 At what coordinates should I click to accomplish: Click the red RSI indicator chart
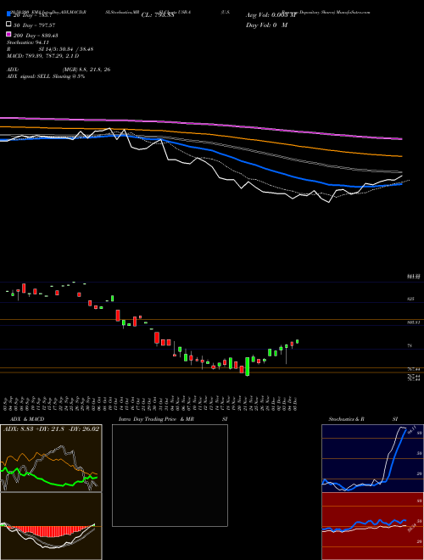[372, 526]
